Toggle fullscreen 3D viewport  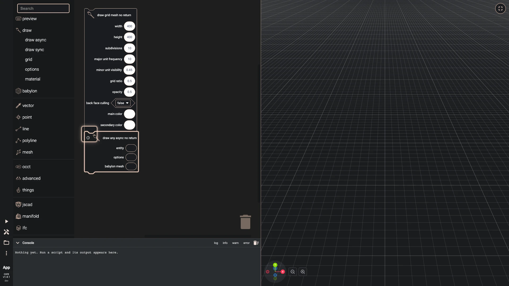[500, 8]
